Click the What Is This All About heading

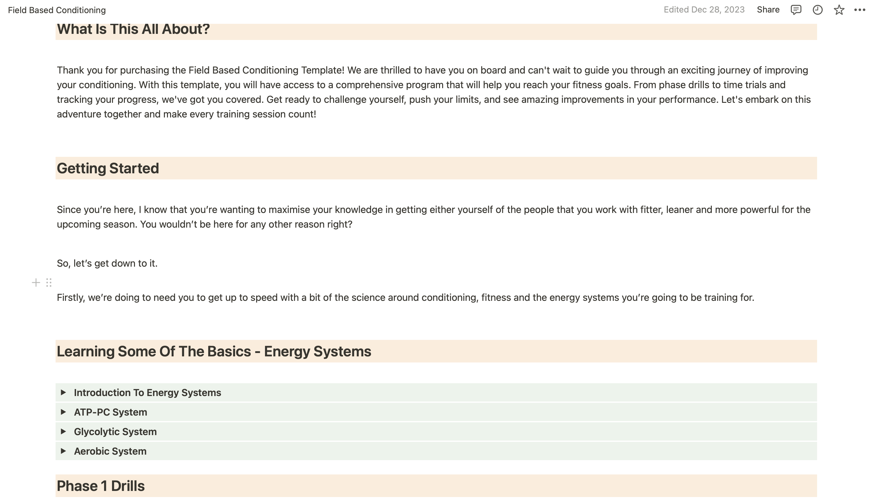[x=133, y=29]
